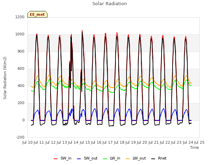
Task: Click the Time x-axis label
Action: (195, 147)
